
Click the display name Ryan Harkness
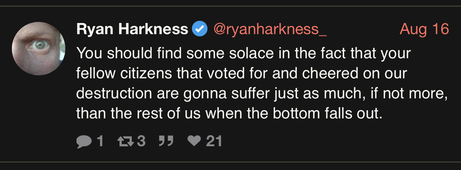[132, 29]
